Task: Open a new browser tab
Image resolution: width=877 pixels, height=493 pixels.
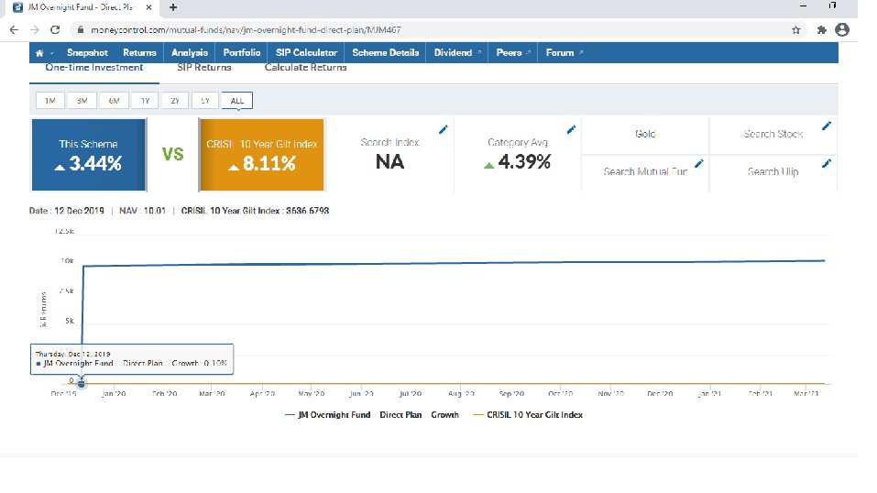Action: click(x=173, y=7)
